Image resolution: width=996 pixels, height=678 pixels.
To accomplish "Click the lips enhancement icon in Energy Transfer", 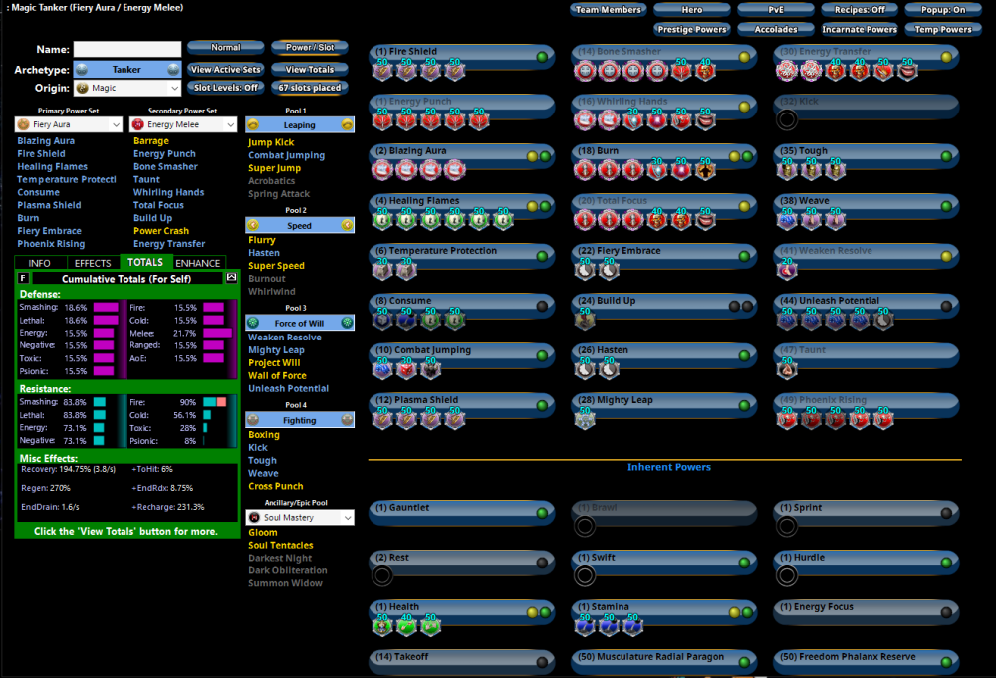I will pos(907,70).
